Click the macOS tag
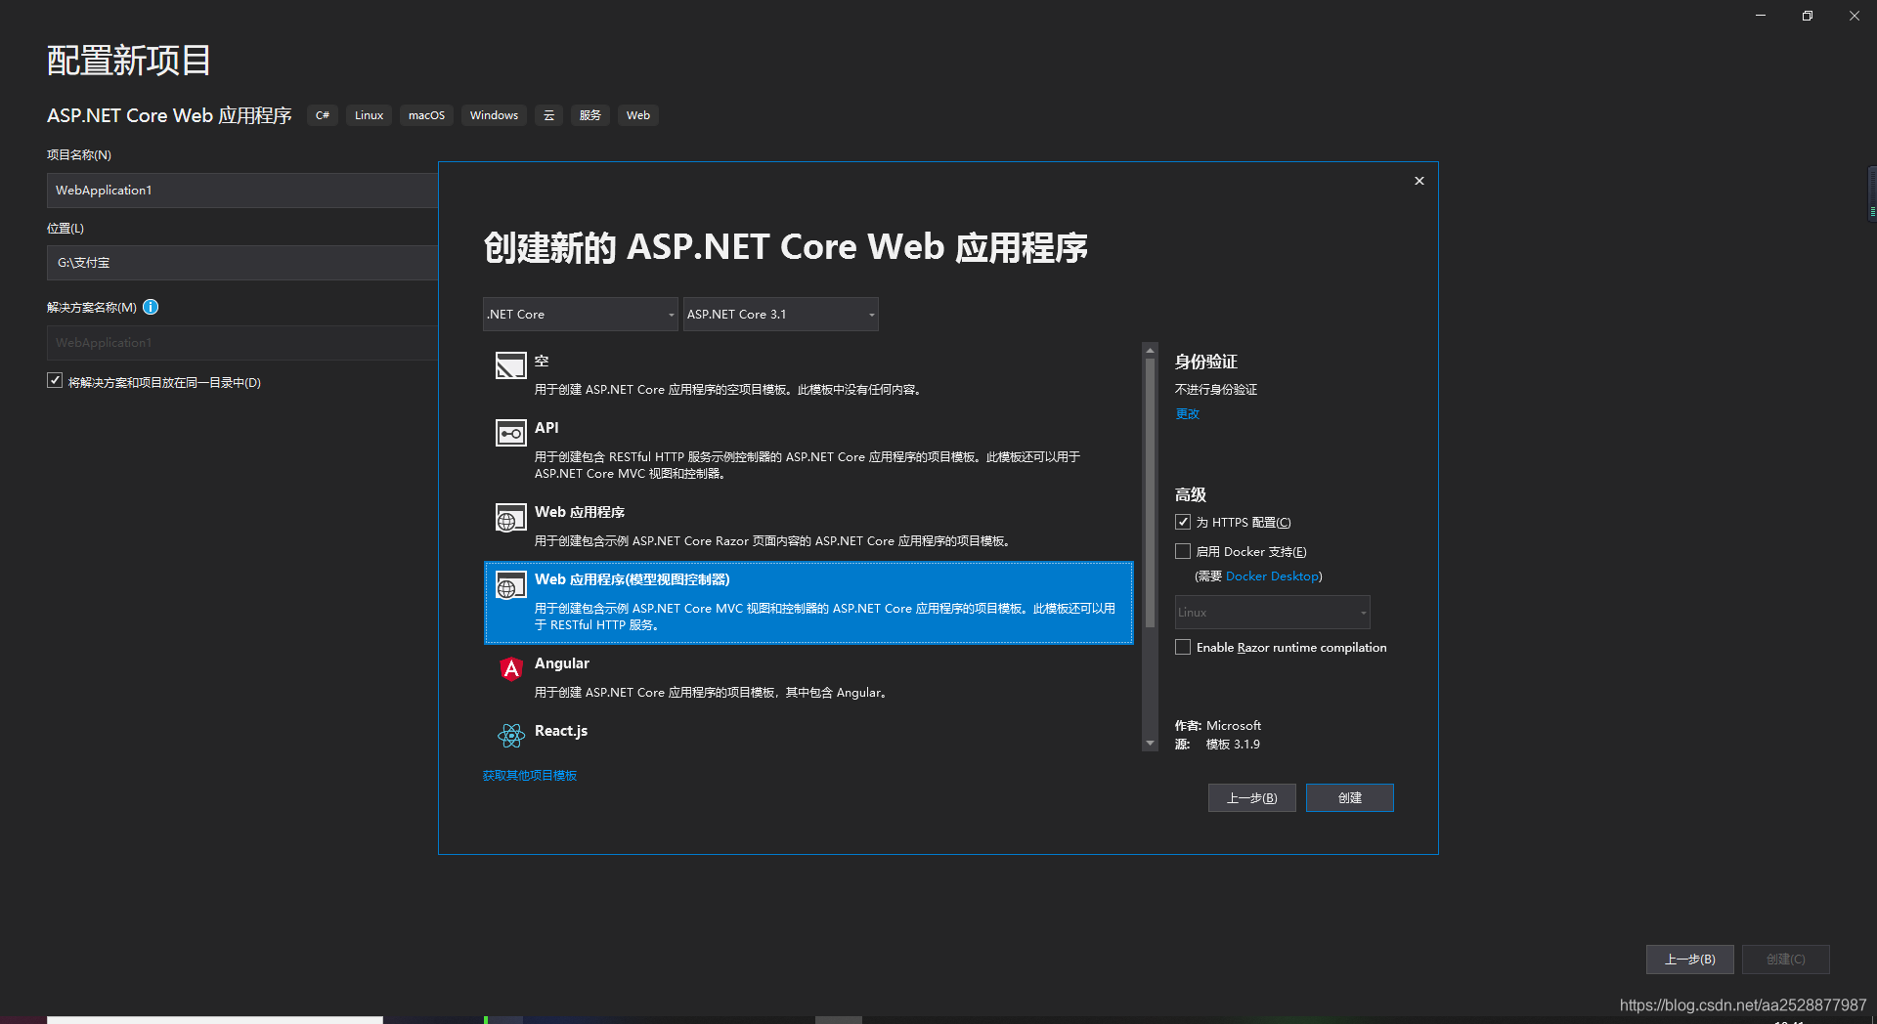Image resolution: width=1877 pixels, height=1024 pixels. pos(426,115)
